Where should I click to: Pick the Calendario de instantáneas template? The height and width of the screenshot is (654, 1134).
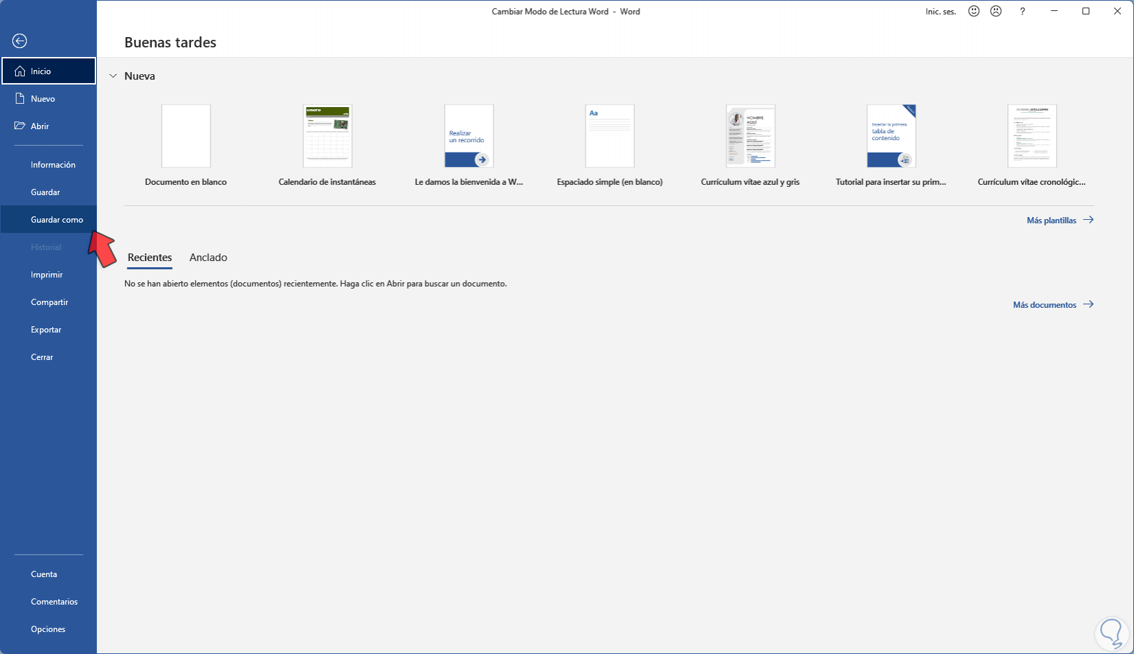point(327,146)
